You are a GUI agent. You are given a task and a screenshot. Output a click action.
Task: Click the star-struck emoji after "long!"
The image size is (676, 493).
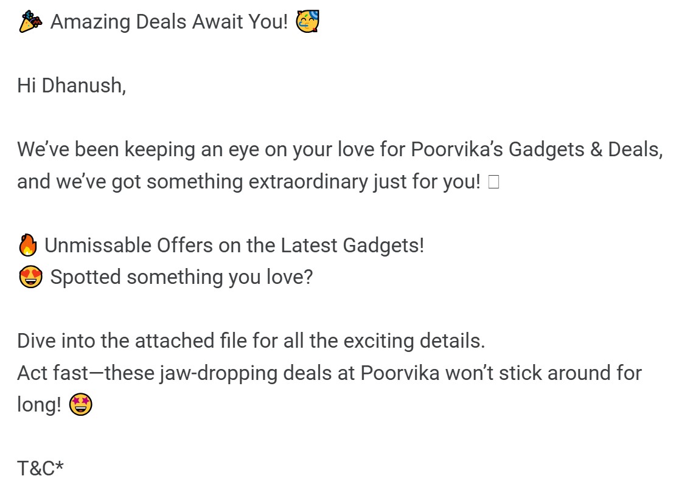coord(80,404)
